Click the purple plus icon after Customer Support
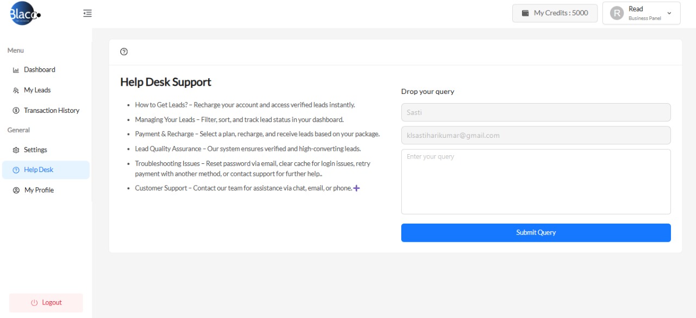 point(357,188)
